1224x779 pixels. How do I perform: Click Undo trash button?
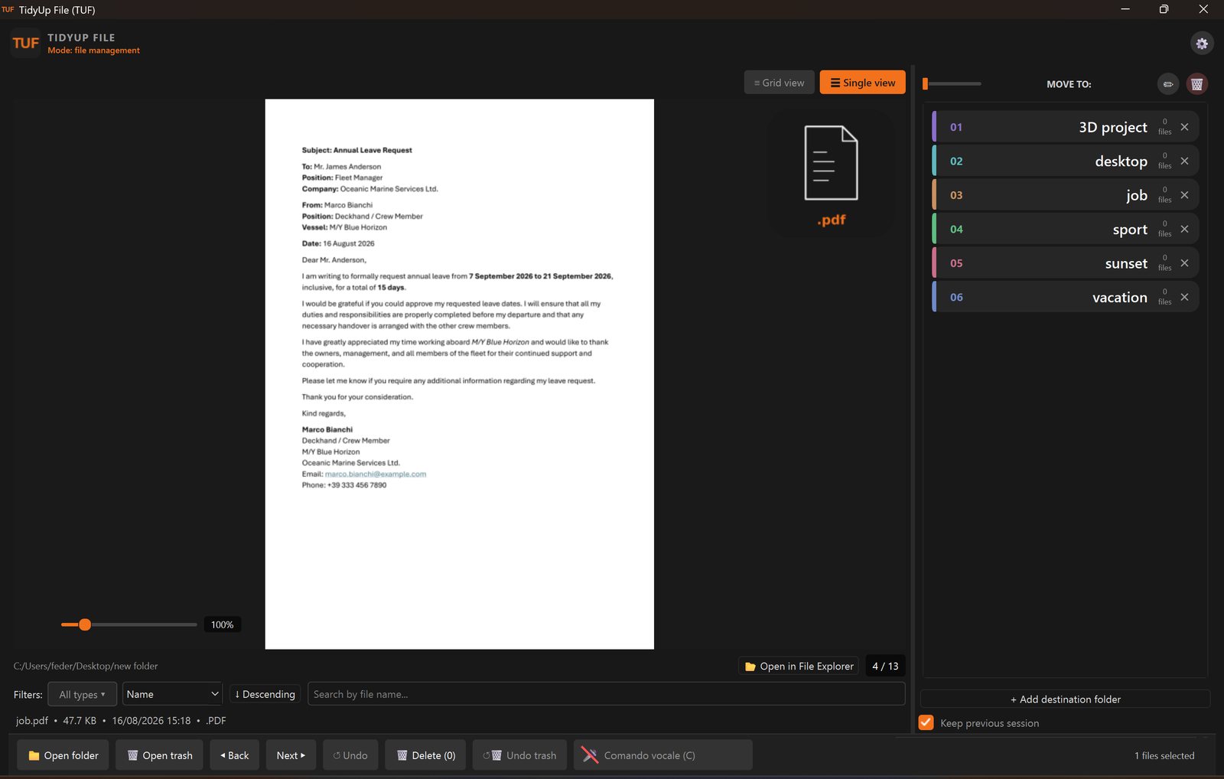click(519, 755)
